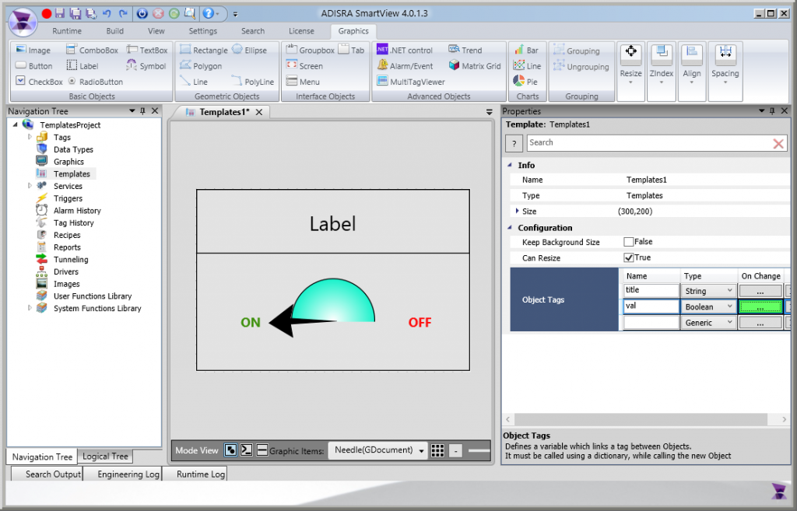Insert a MultiTagViewer object

(411, 82)
